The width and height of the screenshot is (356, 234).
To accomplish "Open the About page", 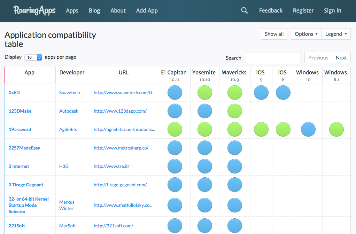I will 118,11.
